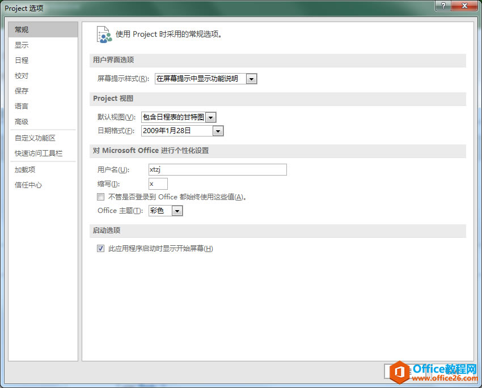Switch to the 日程 category
Viewport: 482px width, 388px height.
click(x=22, y=60)
